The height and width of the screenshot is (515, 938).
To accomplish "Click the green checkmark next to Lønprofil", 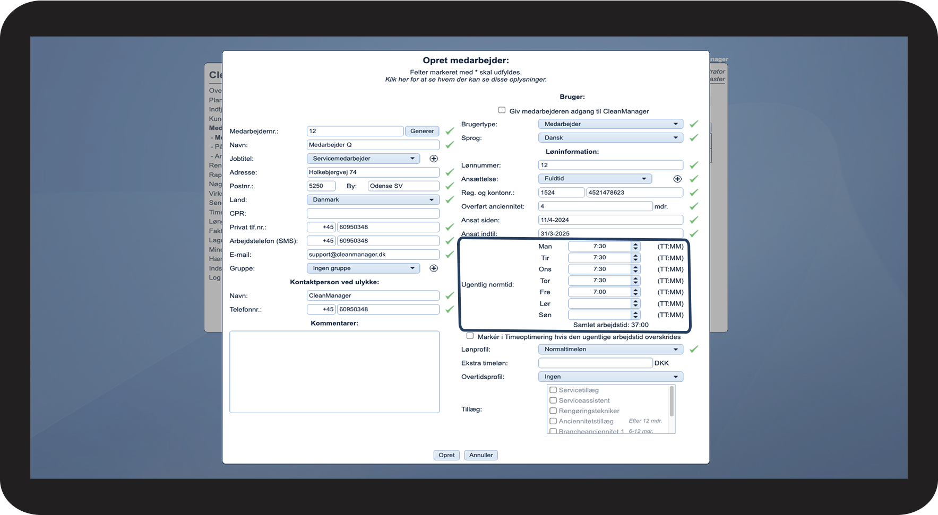I will point(693,350).
